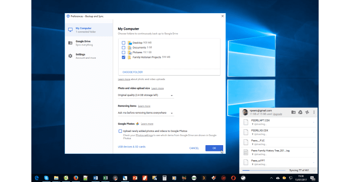The width and height of the screenshot is (350, 182).
Task: Launch Skype from the taskbar
Action: click(x=46, y=177)
